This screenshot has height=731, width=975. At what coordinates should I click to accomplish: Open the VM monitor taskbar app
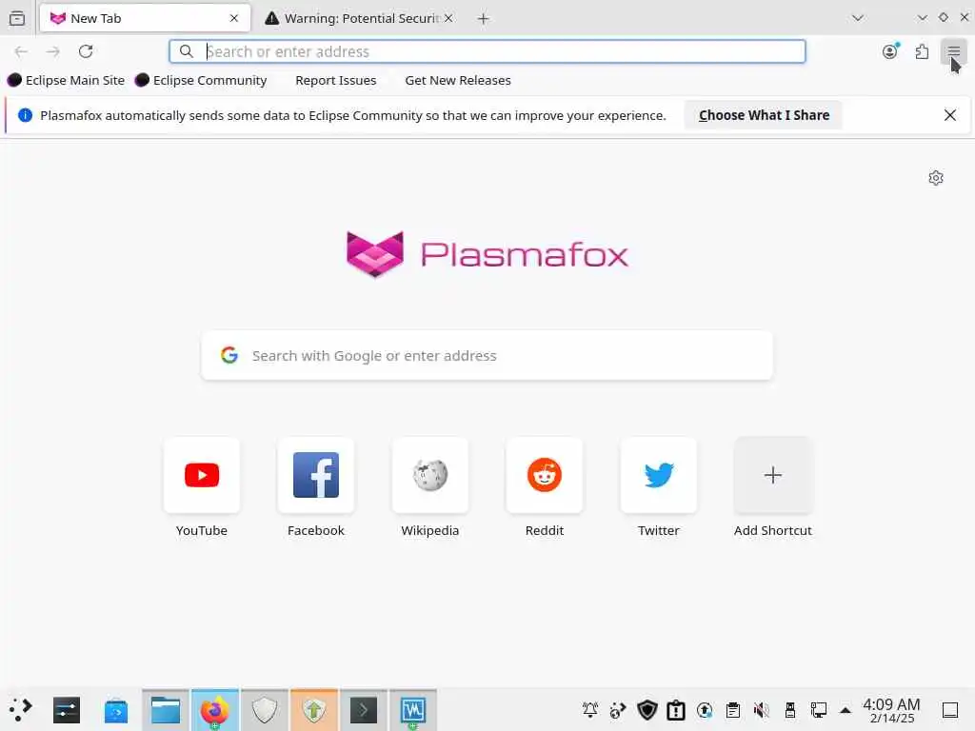[413, 710]
